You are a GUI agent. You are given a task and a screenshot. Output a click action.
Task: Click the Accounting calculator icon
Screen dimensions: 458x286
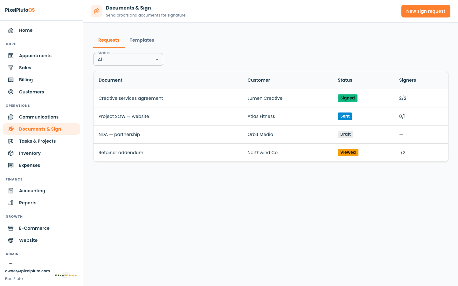tap(11, 191)
